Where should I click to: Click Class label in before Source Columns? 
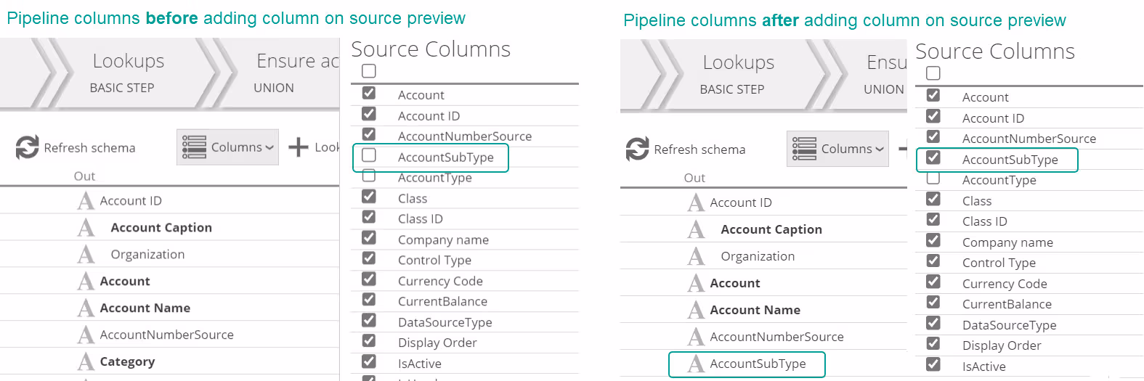413,198
